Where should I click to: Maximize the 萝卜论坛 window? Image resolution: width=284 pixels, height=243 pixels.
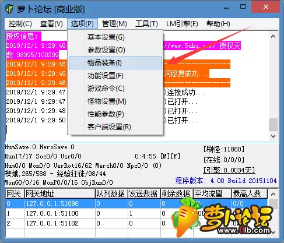click(243, 7)
